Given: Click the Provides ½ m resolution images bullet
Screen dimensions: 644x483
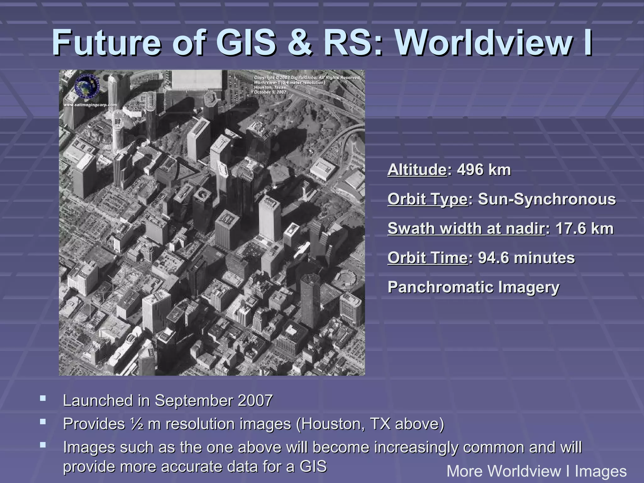Looking at the screenshot, I should pos(253,424).
